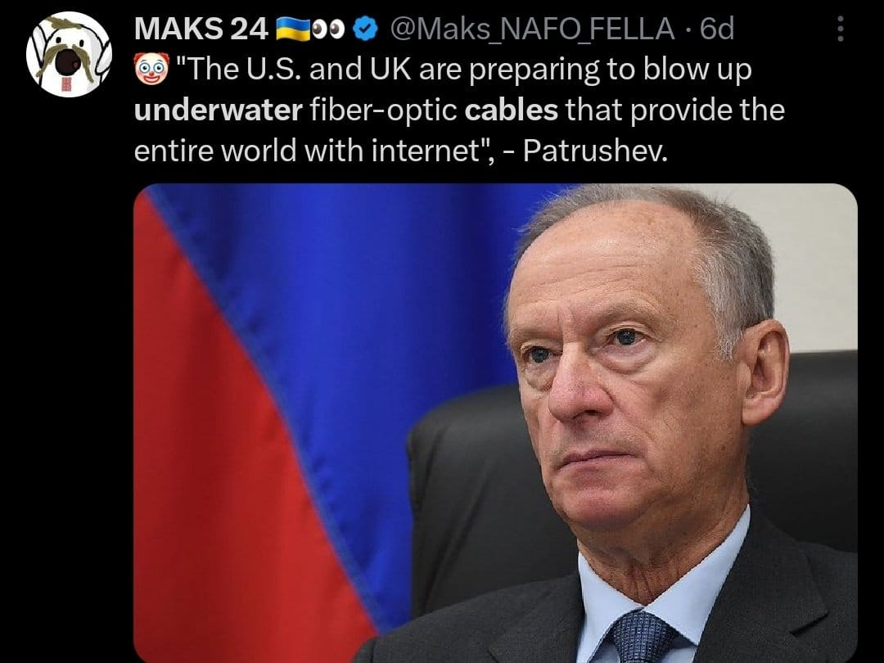Click the black leather chair in photo
The image size is (884, 663).
point(474,496)
